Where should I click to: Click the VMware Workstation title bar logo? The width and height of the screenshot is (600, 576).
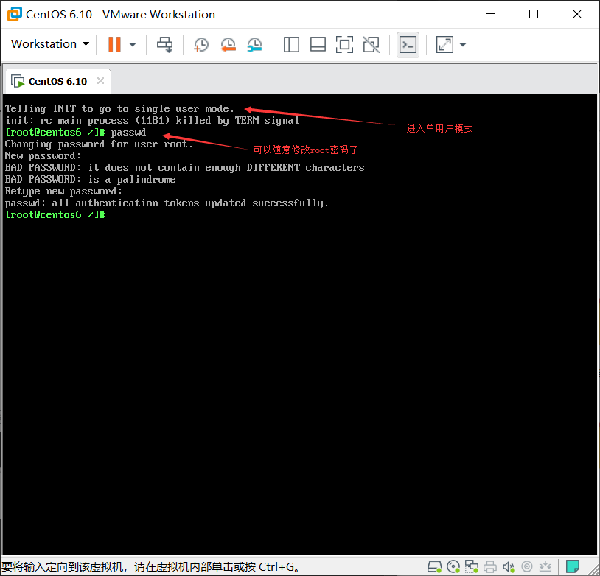(x=15, y=14)
